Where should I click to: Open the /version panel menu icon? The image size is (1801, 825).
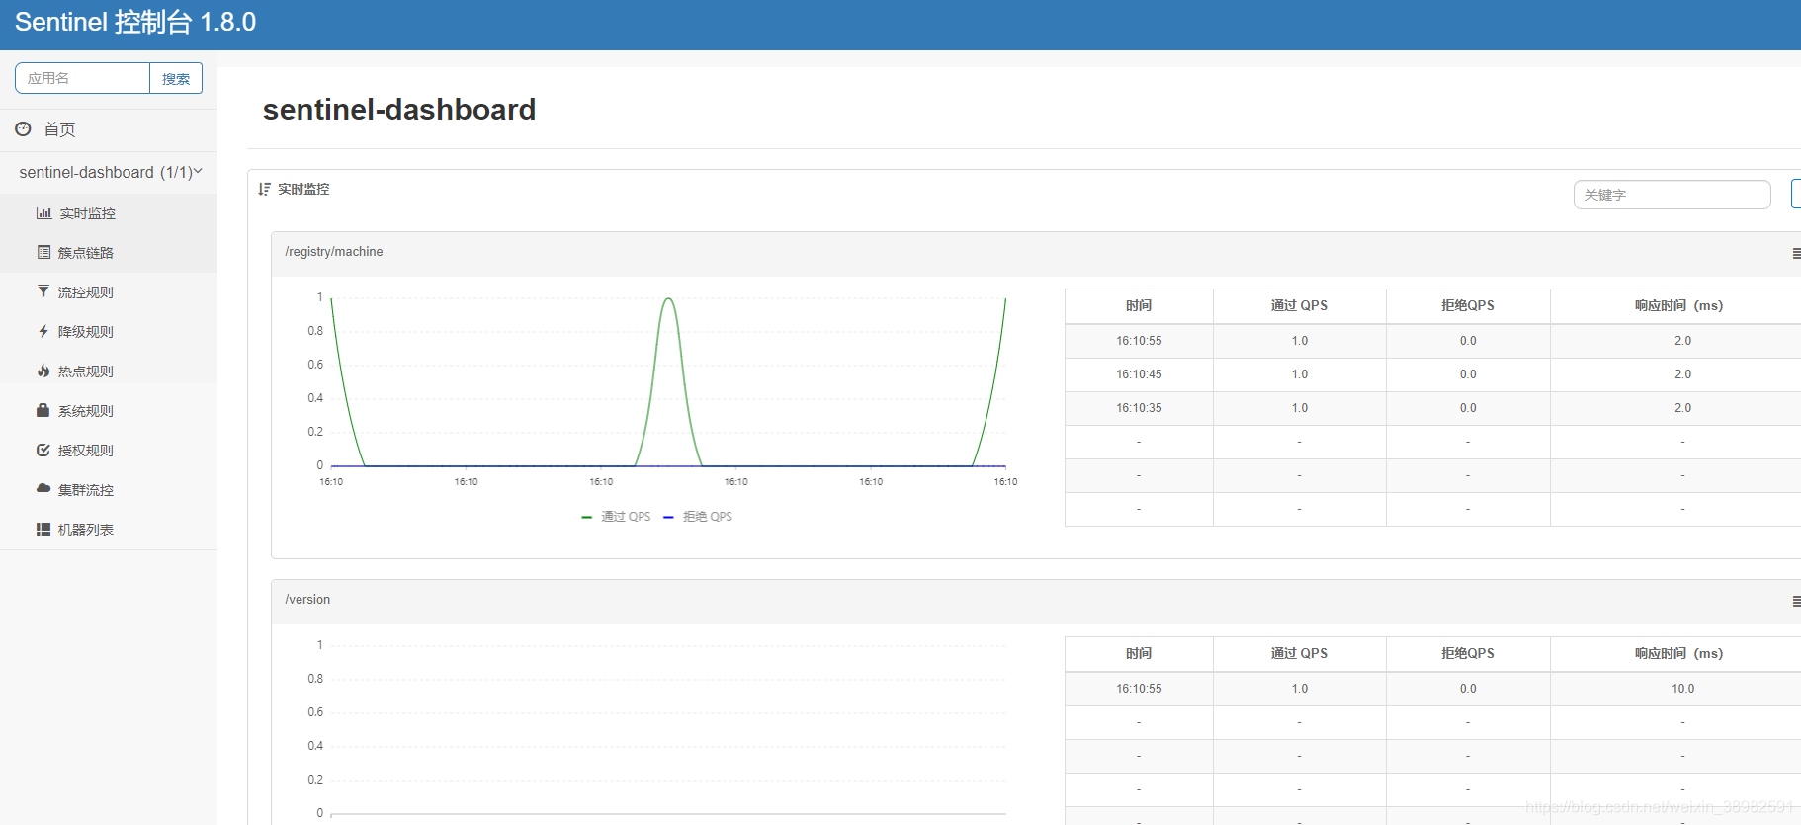pyautogui.click(x=1795, y=602)
